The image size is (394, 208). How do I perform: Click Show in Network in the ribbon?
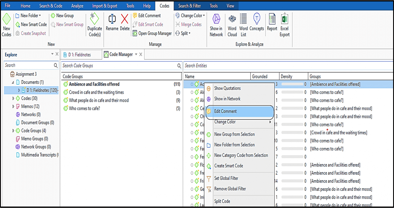coord(216,24)
